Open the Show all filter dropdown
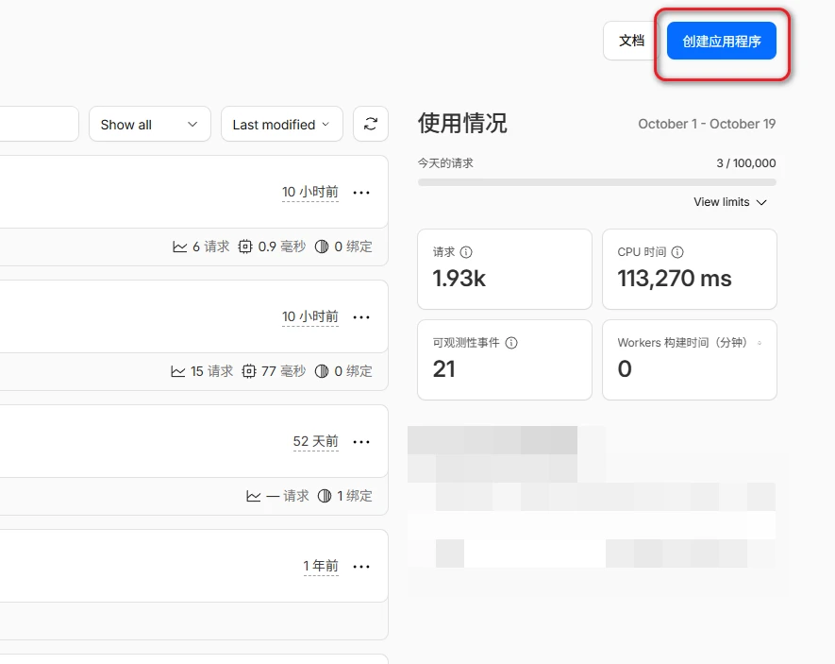This screenshot has height=664, width=835. [x=149, y=124]
